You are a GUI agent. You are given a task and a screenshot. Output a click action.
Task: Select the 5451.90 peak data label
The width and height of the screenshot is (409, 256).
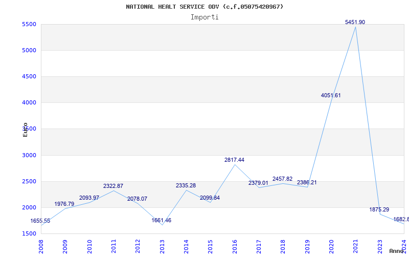pyautogui.click(x=355, y=22)
